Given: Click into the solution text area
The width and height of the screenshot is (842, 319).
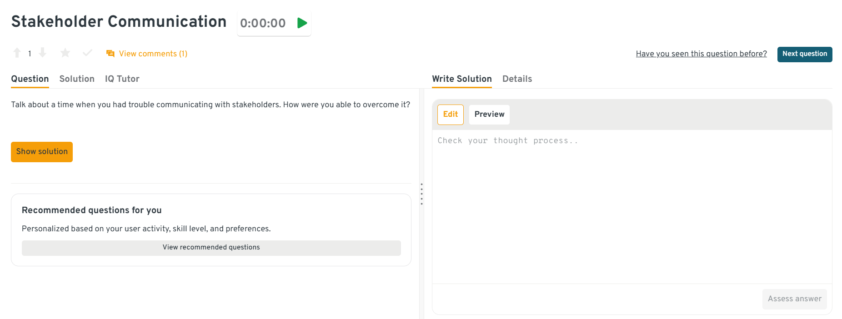Looking at the screenshot, I should point(631,204).
